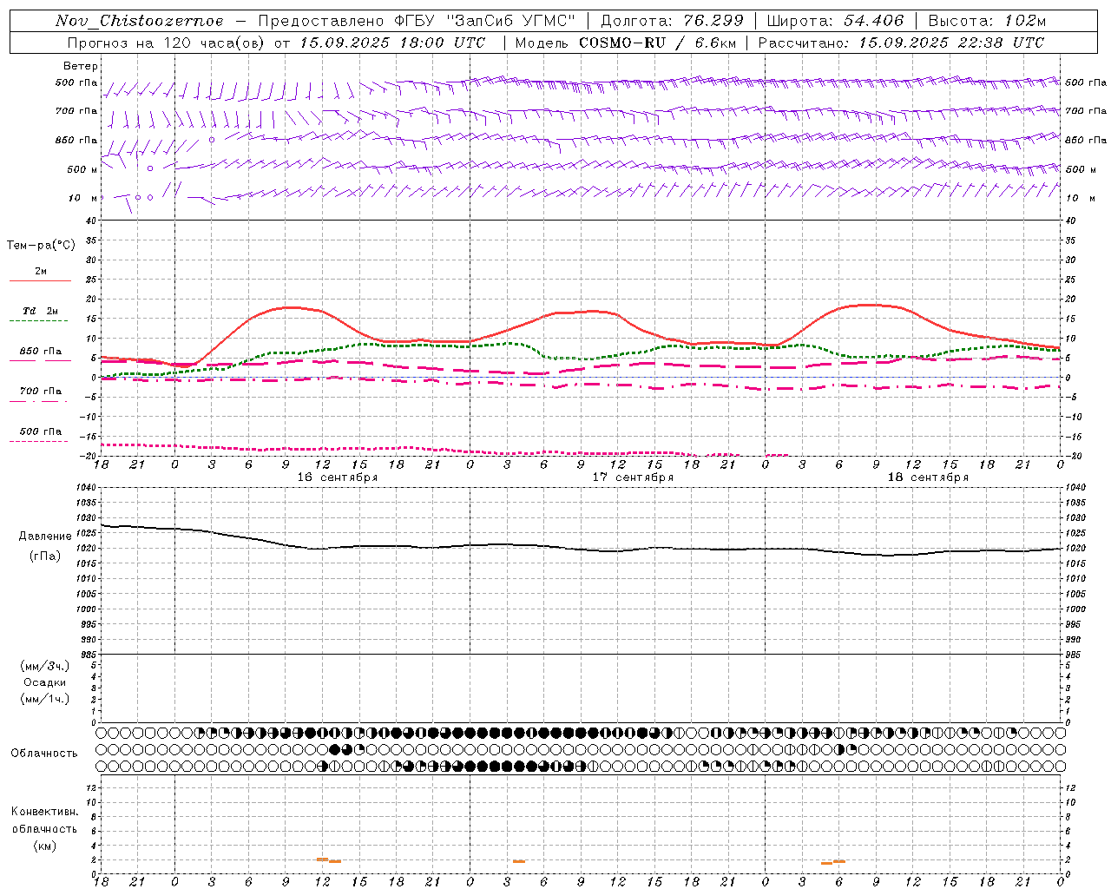
Task: Click left '10 м' wind level label
Action: click(82, 198)
